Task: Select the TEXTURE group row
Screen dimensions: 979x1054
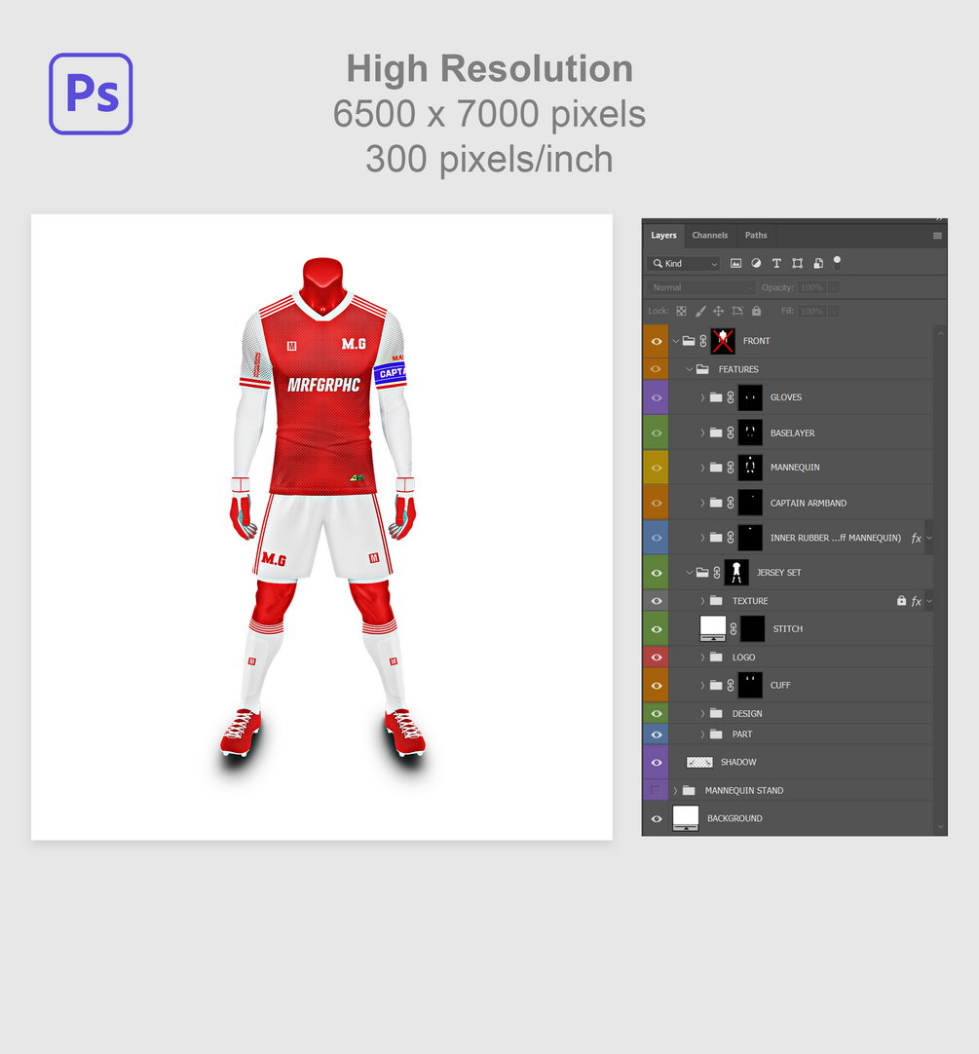Action: click(788, 601)
